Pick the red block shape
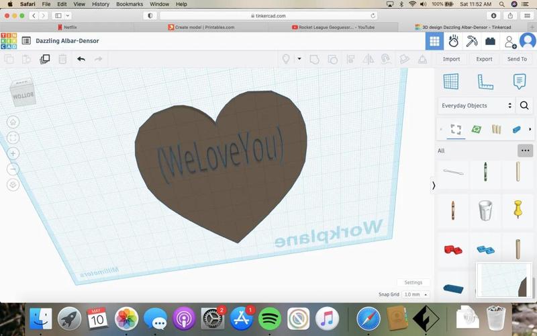The image size is (537, 336). click(x=453, y=249)
